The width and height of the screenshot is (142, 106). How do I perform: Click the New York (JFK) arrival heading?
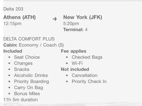(x=83, y=17)
